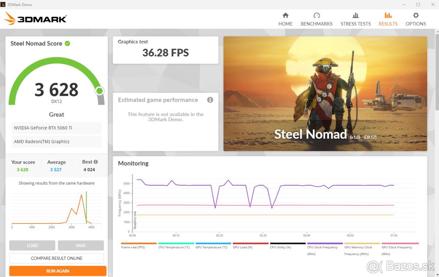The width and height of the screenshot is (439, 277).
Task: Click the Steel Nomad artwork thumbnail
Action: point(325,93)
